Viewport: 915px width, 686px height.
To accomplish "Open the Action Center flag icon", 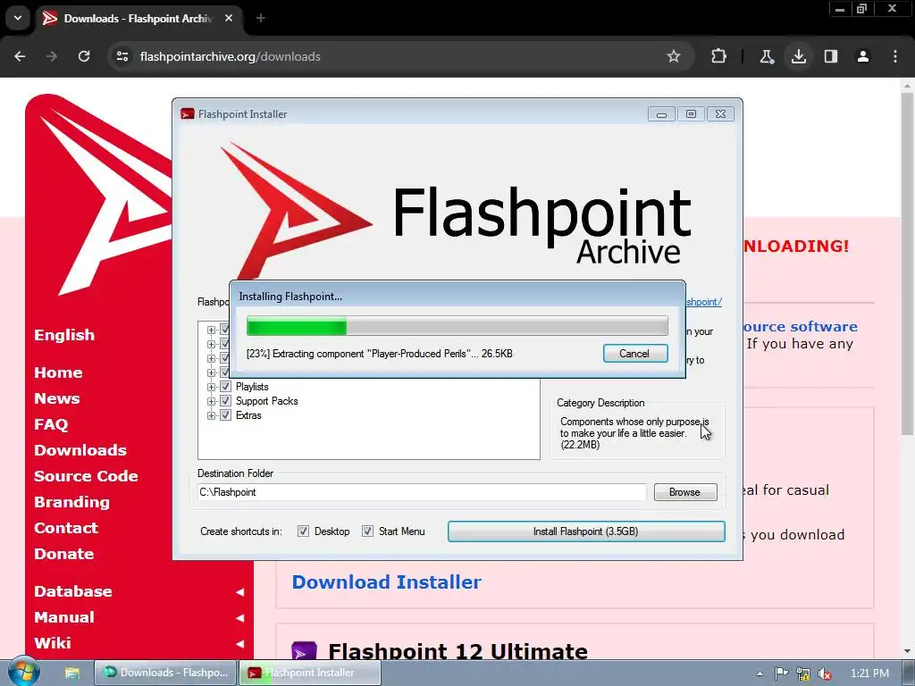I will (781, 673).
